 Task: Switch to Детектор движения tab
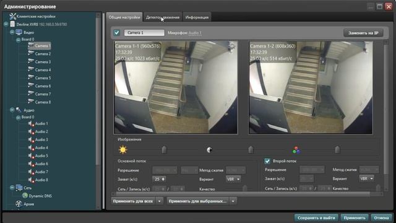tap(163, 17)
